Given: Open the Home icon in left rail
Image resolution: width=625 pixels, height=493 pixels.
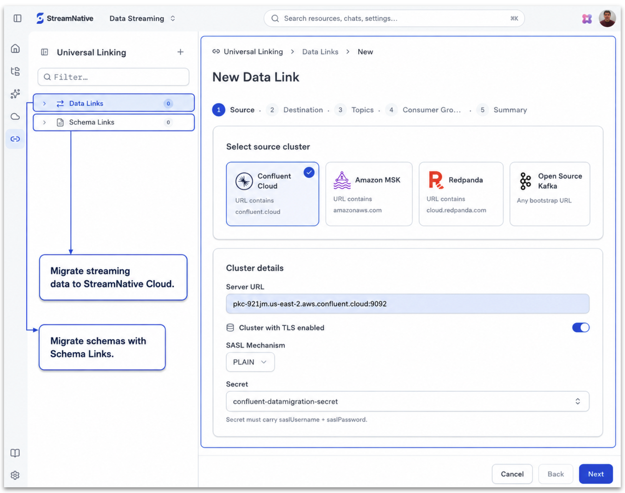Looking at the screenshot, I should coord(15,49).
